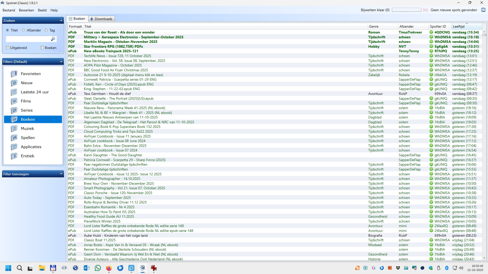Open the Bewerken menu

26,10
